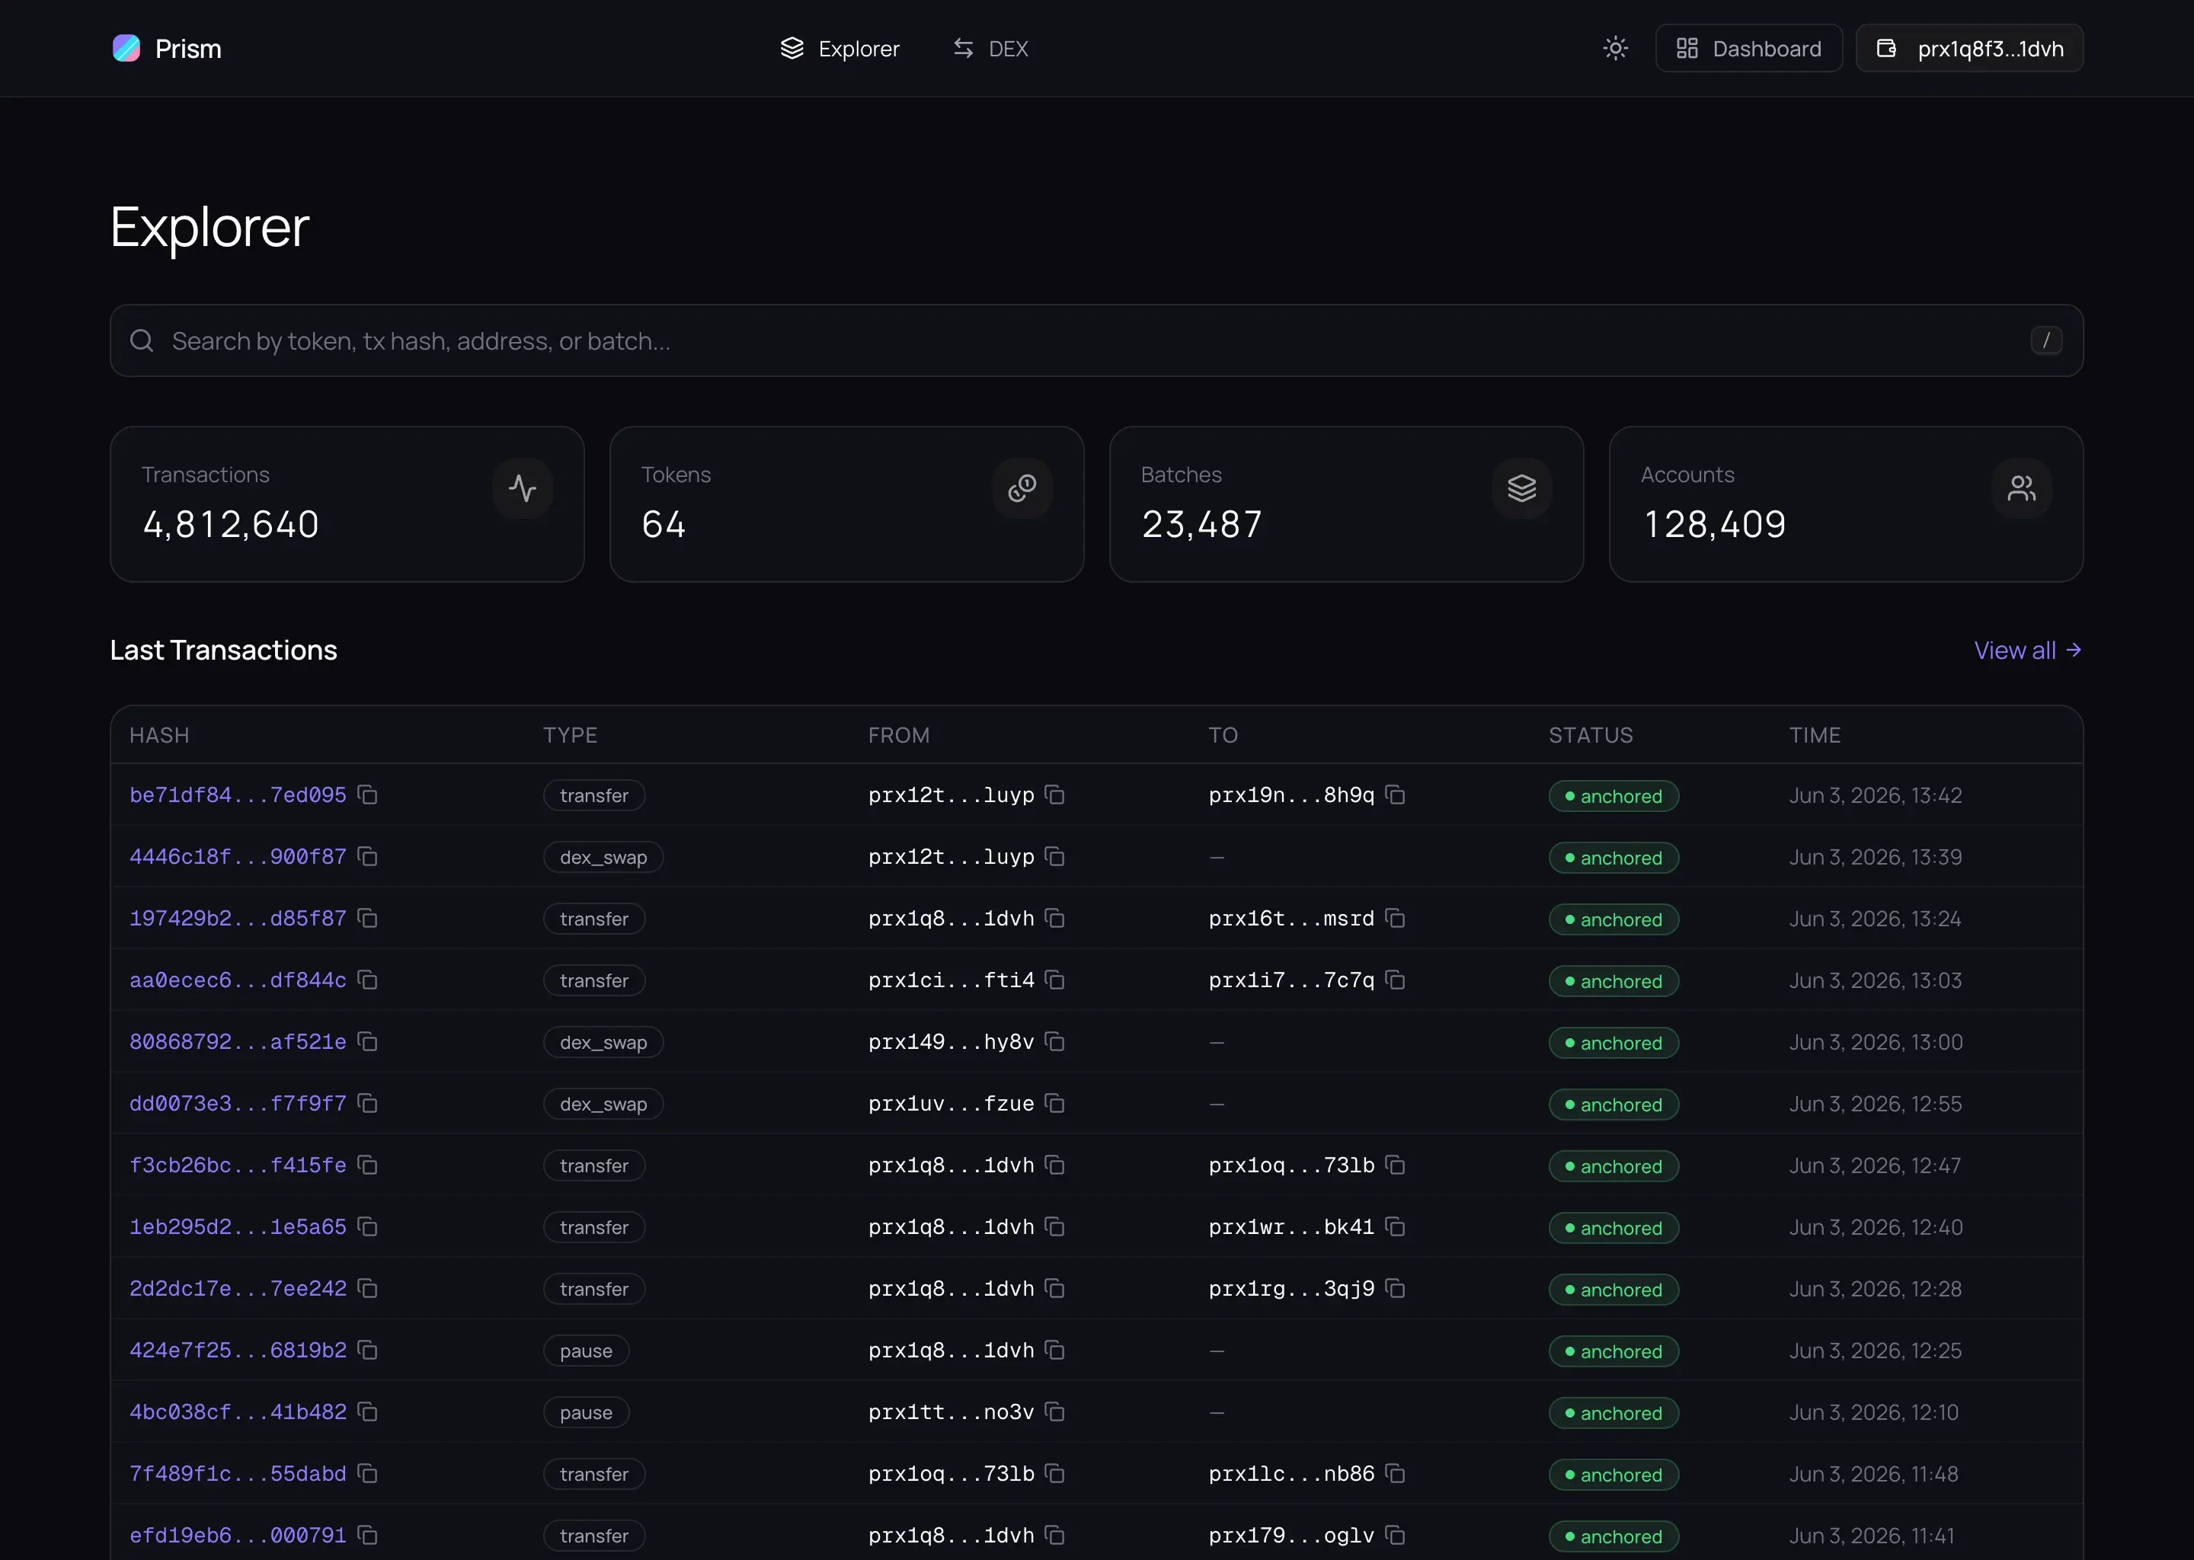Copy hash 4446c18f...900f87
The image size is (2194, 1560).
[x=367, y=856]
